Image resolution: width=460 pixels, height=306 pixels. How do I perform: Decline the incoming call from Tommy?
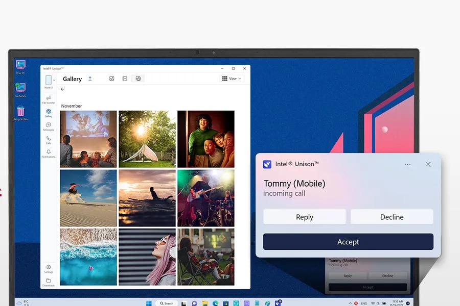(392, 217)
